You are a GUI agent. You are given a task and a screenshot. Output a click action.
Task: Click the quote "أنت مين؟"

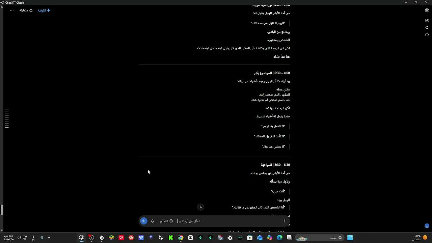(278, 191)
